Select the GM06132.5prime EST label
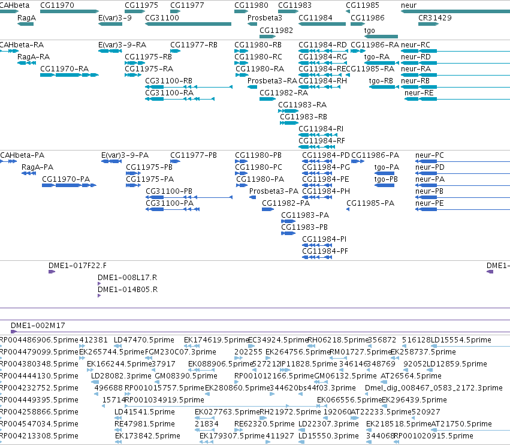The height and width of the screenshot is (445, 510). [345, 376]
